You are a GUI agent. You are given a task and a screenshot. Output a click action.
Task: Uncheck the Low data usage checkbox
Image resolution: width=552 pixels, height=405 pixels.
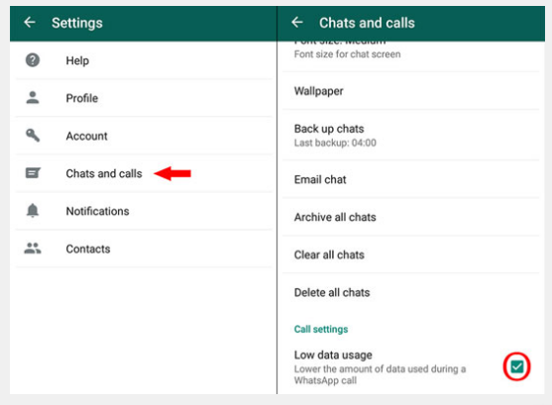(516, 366)
